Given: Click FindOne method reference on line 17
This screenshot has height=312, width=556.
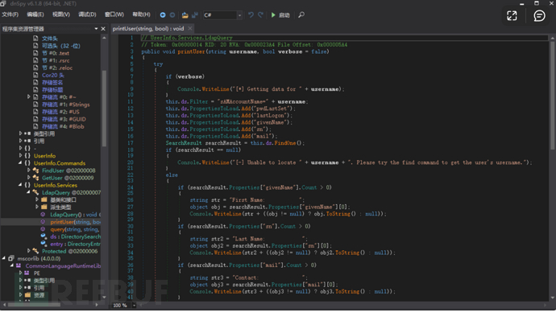Looking at the screenshot, I should [x=285, y=143].
